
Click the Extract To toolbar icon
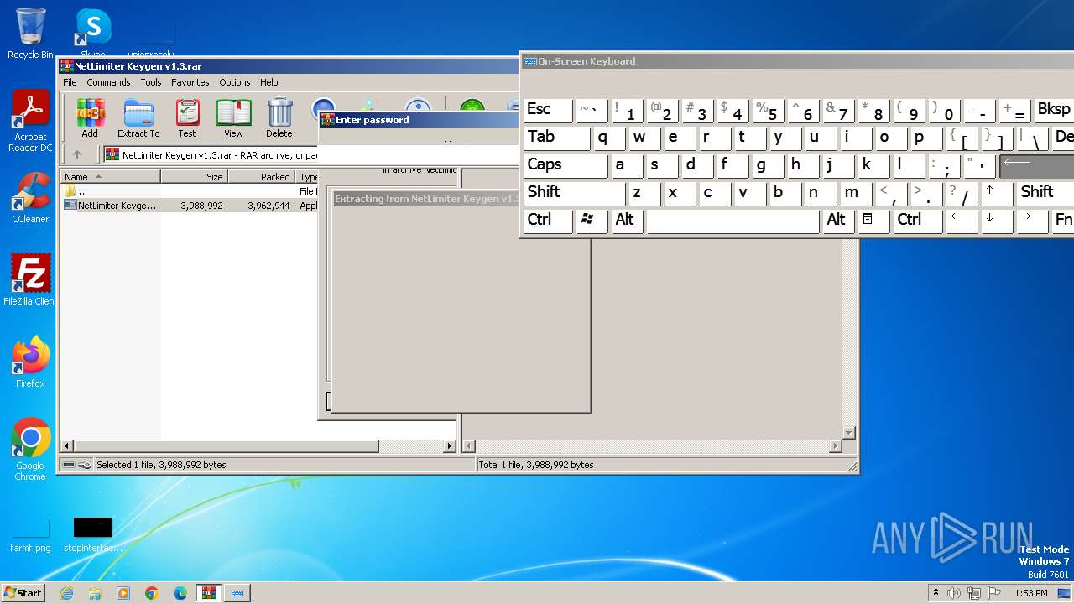[x=138, y=118]
